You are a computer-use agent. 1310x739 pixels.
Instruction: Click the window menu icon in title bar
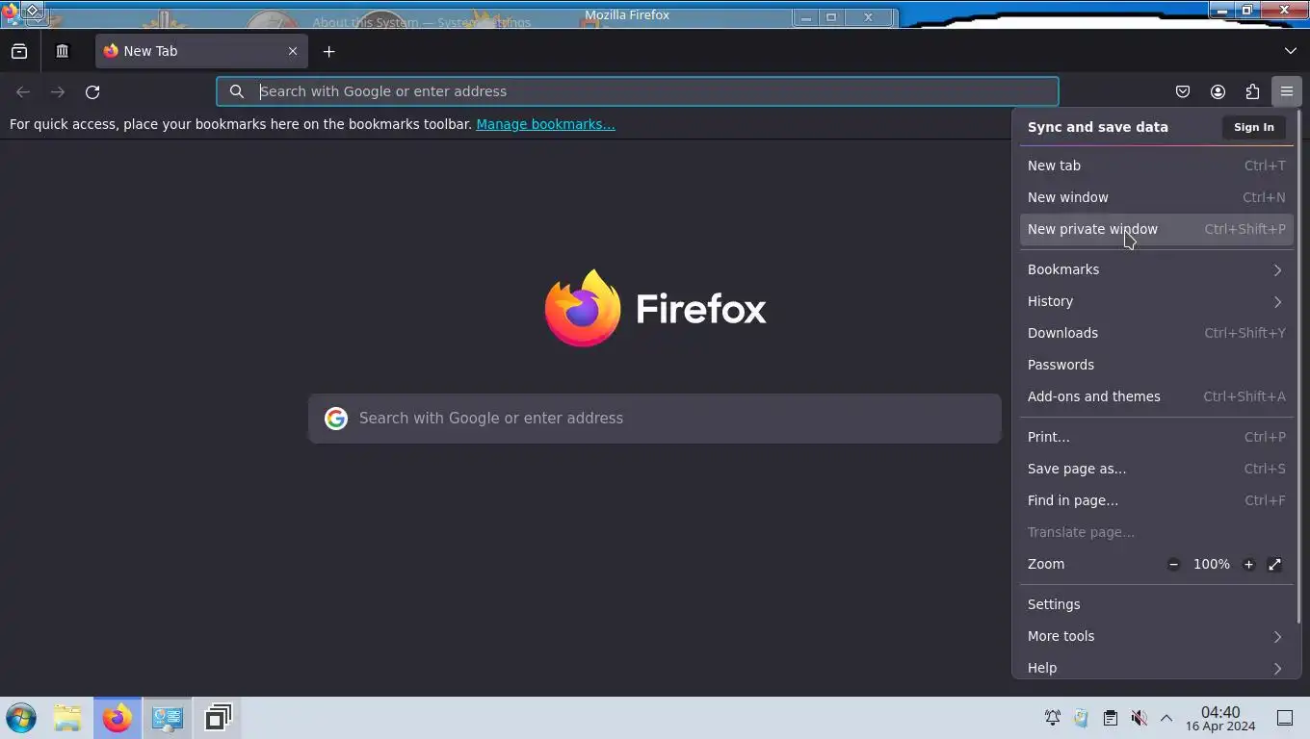pos(33,11)
